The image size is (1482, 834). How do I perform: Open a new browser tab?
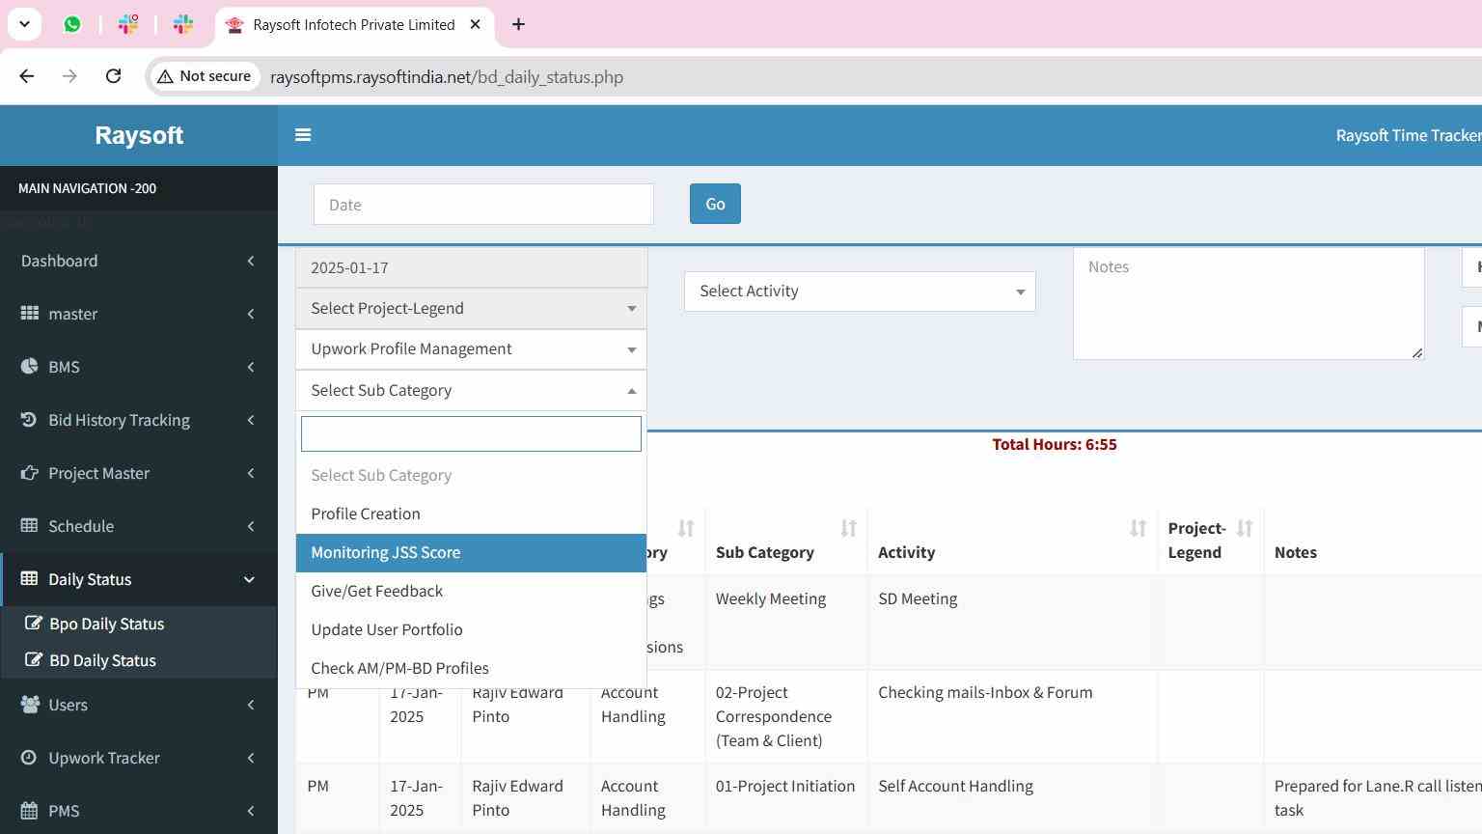[x=518, y=24]
